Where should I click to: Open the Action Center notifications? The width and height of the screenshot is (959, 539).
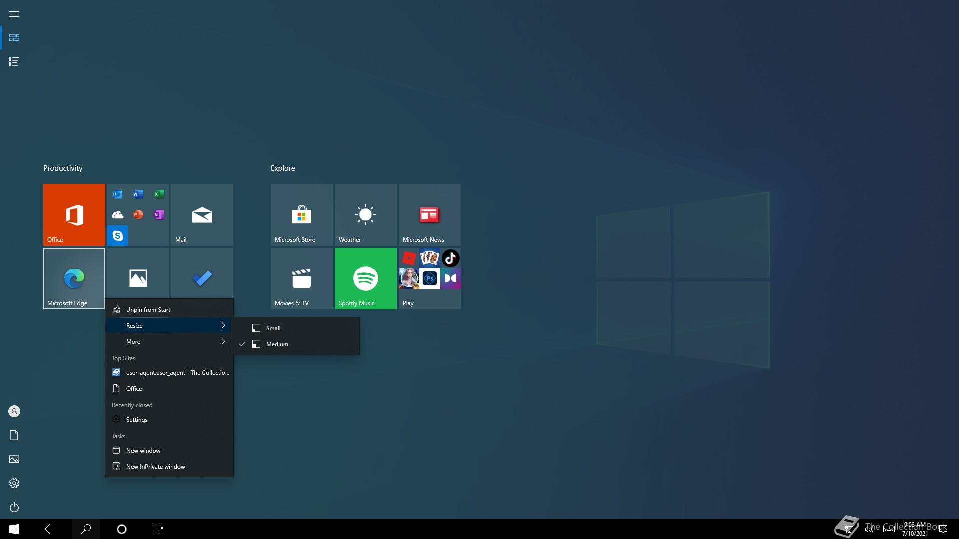click(x=943, y=529)
